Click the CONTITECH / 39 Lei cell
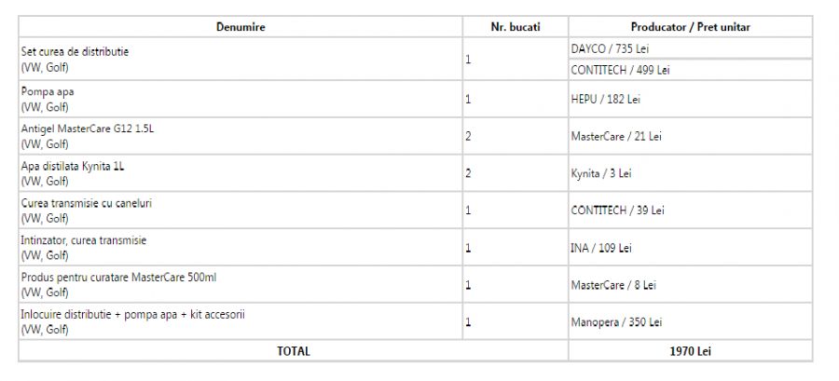The width and height of the screenshot is (839, 381). (617, 211)
